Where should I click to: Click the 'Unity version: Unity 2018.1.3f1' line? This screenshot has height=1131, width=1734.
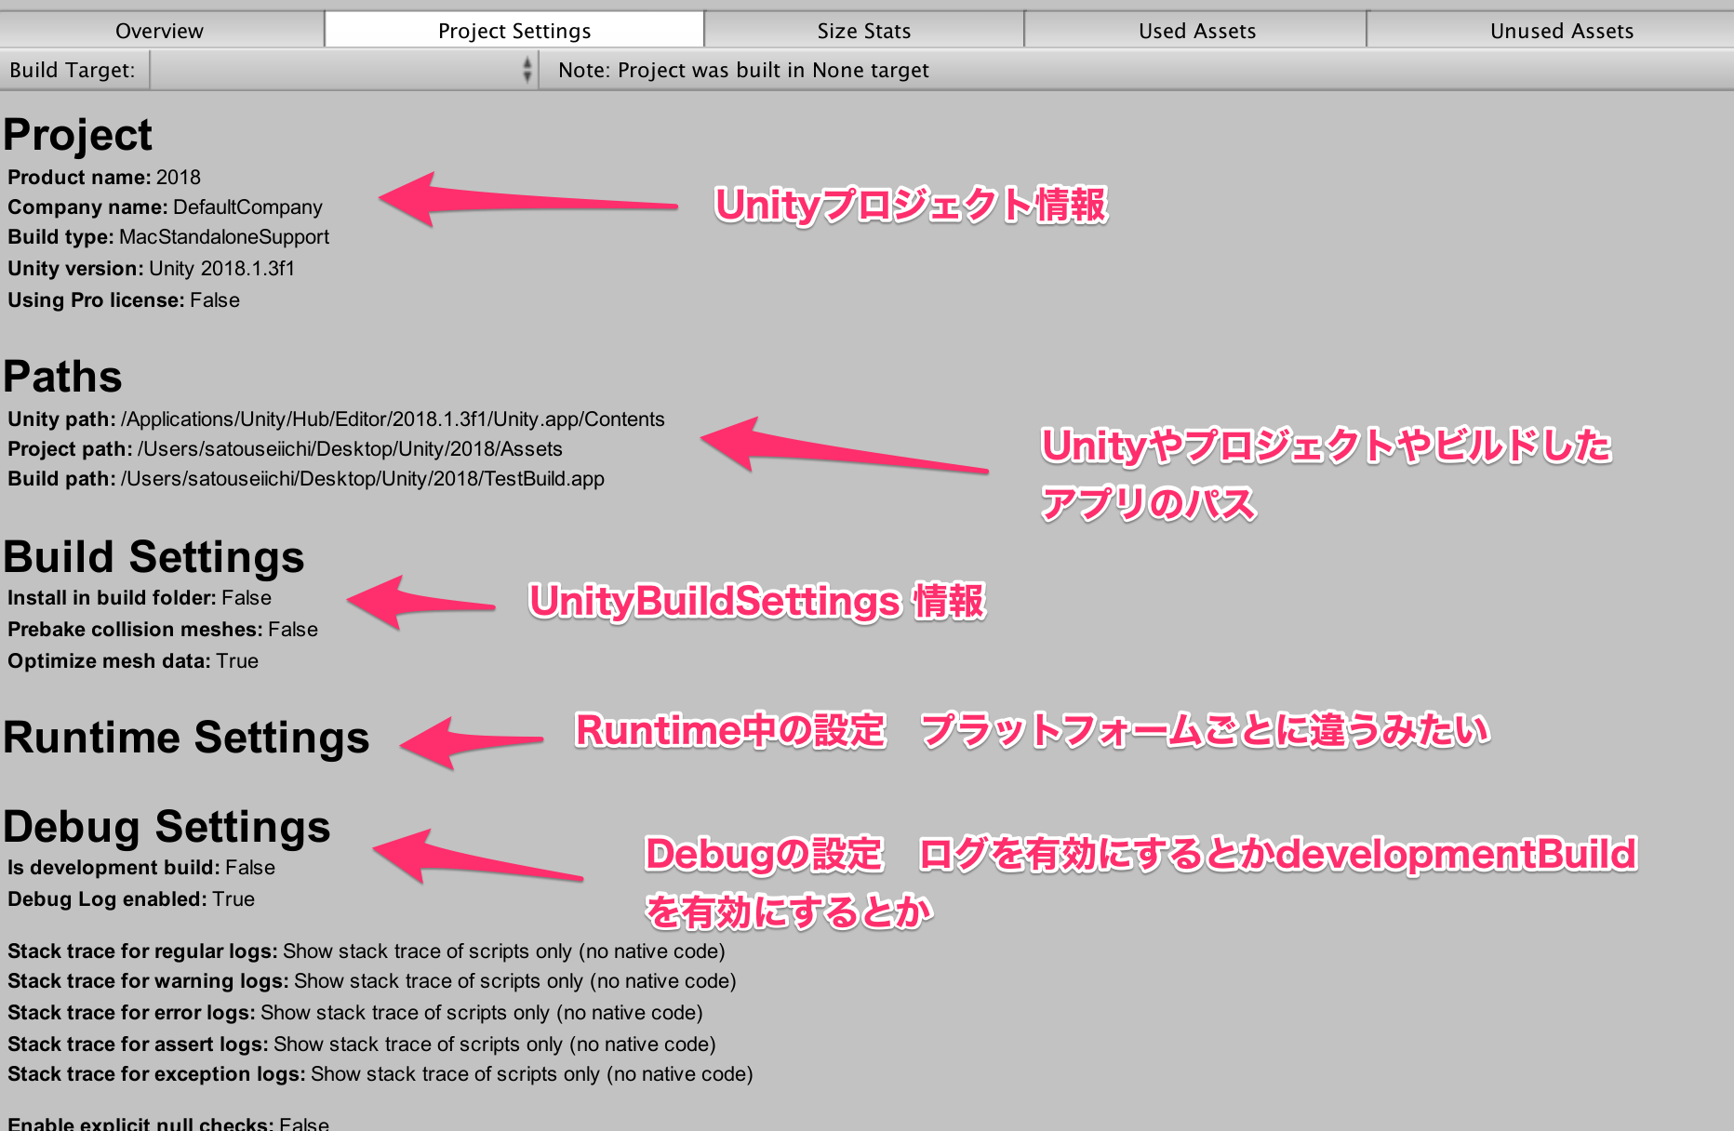click(x=152, y=268)
